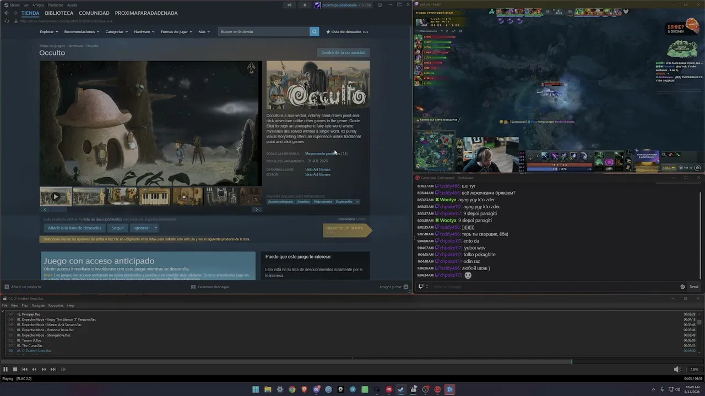Click Añadir a tu lista de deseados
705x396 pixels.
[74, 228]
